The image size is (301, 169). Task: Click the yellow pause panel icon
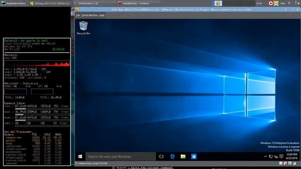click(x=276, y=3)
